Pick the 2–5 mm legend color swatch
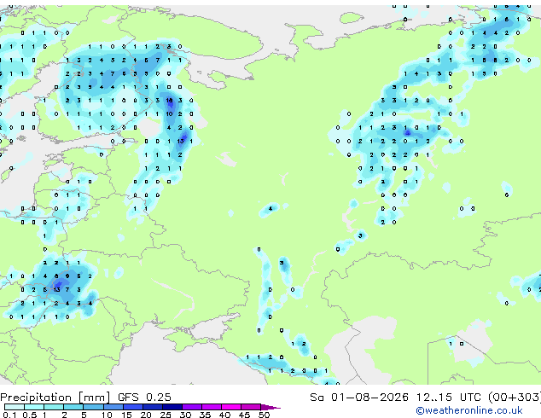 tap(73, 407)
